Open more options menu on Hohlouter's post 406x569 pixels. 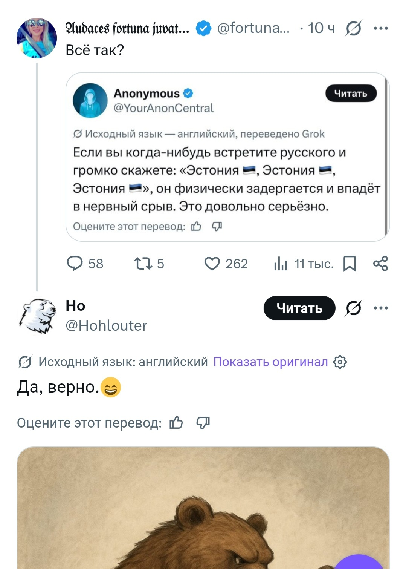(x=381, y=308)
